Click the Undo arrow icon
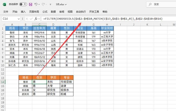The height and width of the screenshot is (111, 176). pos(36,4)
